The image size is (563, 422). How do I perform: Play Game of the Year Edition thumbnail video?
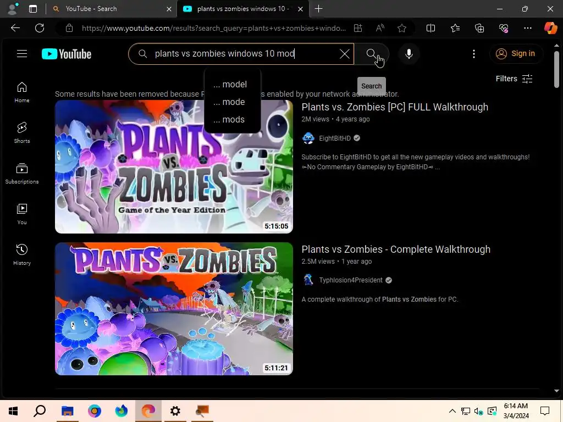(x=174, y=167)
